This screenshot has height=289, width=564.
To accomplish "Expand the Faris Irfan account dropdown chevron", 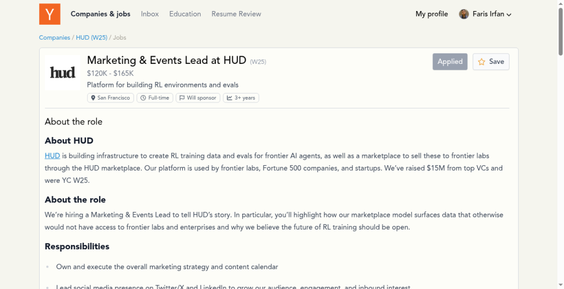I will pyautogui.click(x=509, y=15).
